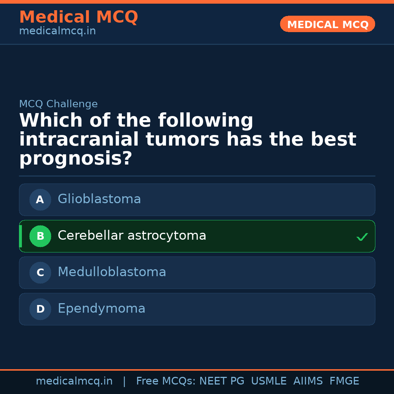
Task: Open the medicalmcq.in link in the footer
Action: pos(74,381)
